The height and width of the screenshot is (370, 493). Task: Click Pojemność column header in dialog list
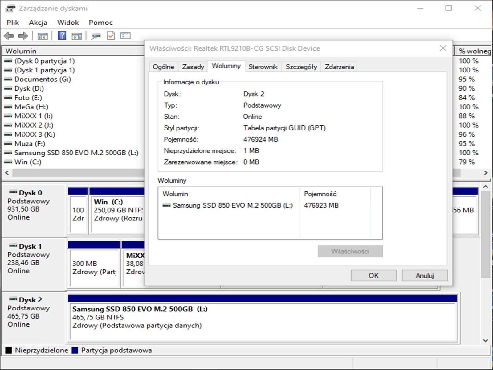click(x=335, y=194)
